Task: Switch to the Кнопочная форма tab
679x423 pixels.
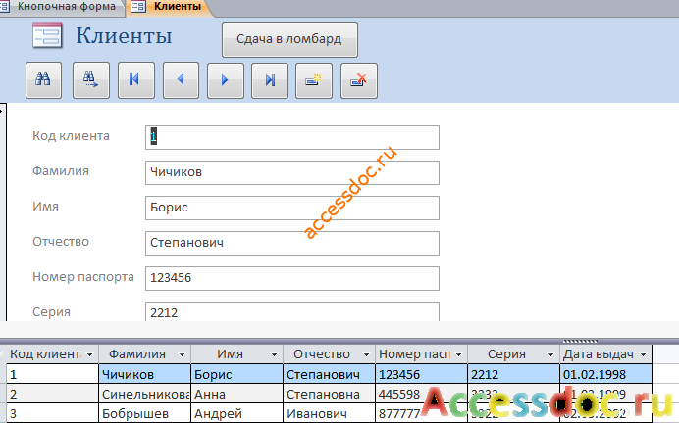Action: [x=61, y=7]
